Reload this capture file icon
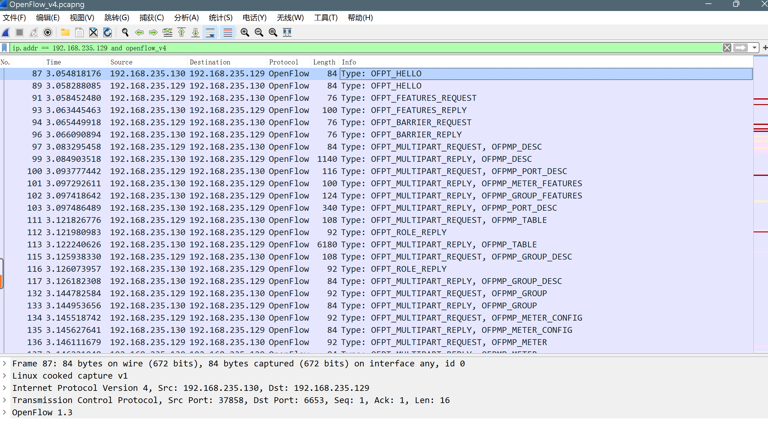Screen dimensions: 768x429 (x=107, y=32)
